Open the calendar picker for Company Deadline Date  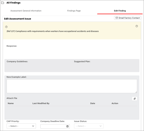click(x=67, y=126)
